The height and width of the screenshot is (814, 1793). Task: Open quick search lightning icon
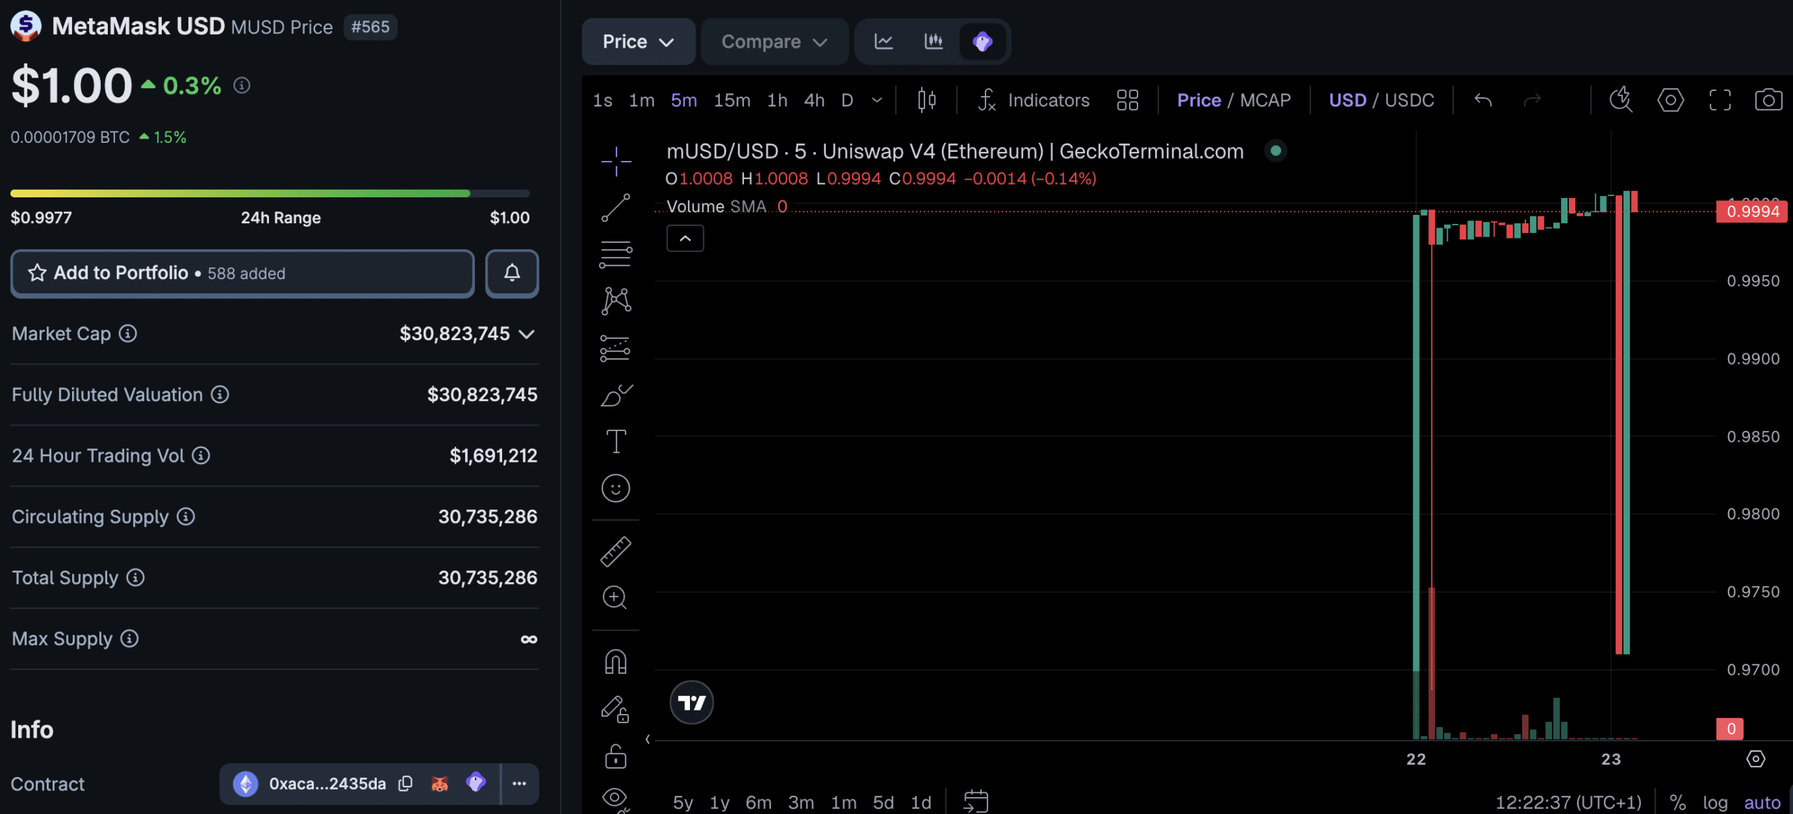point(1621,100)
